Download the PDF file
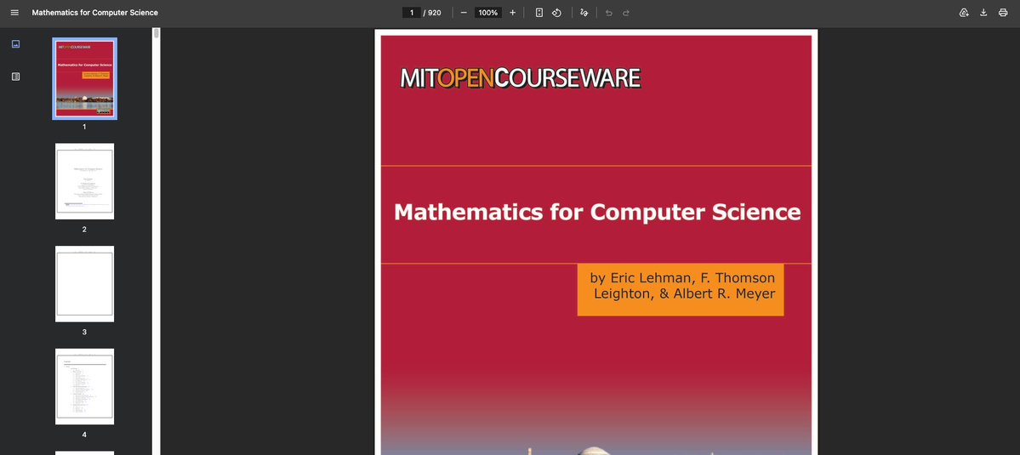Viewport: 1020px width, 455px height. [x=983, y=13]
